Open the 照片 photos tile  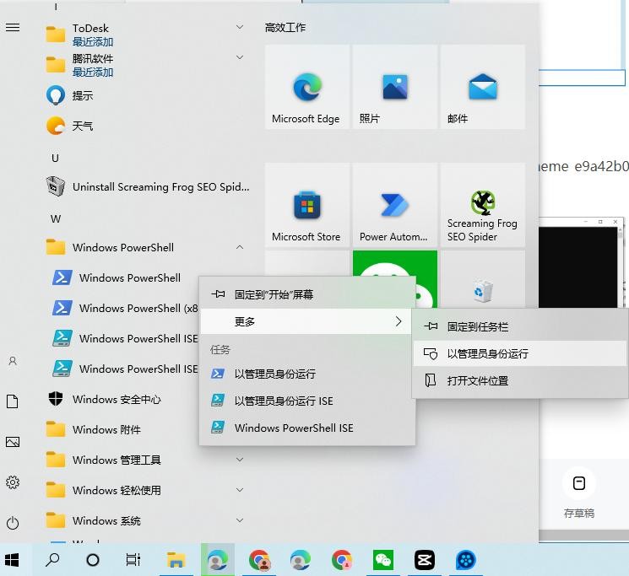tap(395, 87)
